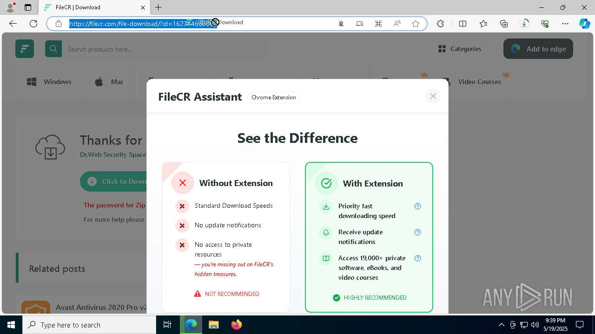Click the With Extension checkmark icon
This screenshot has height=334, width=595.
326,183
